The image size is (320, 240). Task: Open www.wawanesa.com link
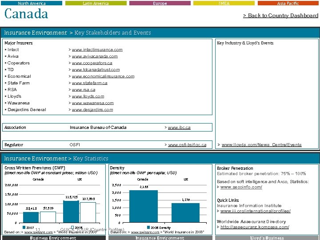(x=92, y=103)
